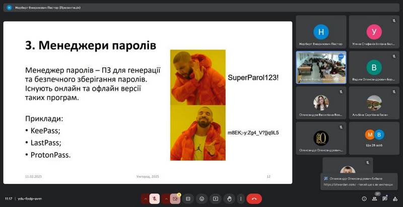Open chat notification from Олександр Олександрович
Screen dimensions: 403x207
click(359, 181)
